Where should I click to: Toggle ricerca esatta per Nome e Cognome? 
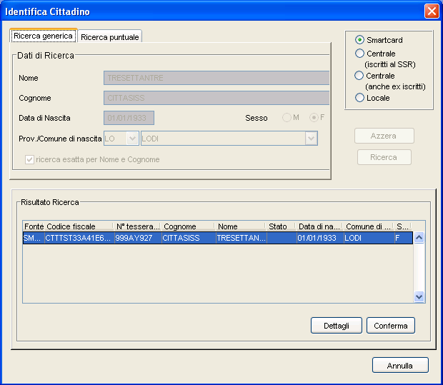(29, 159)
